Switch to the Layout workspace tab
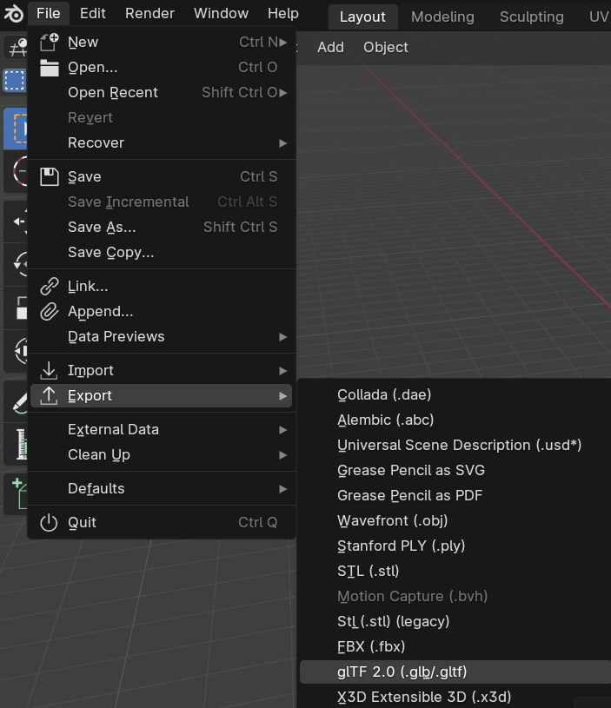Viewport: 611px width, 708px height. tap(362, 17)
